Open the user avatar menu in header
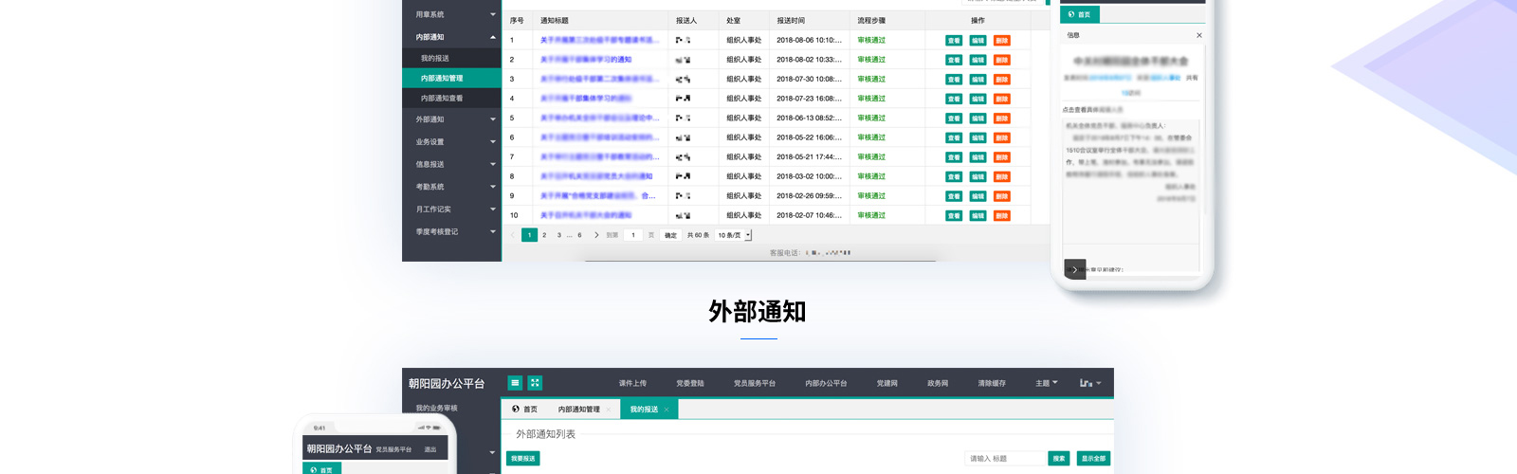Viewport: 1517px width, 474px height. 1089,383
